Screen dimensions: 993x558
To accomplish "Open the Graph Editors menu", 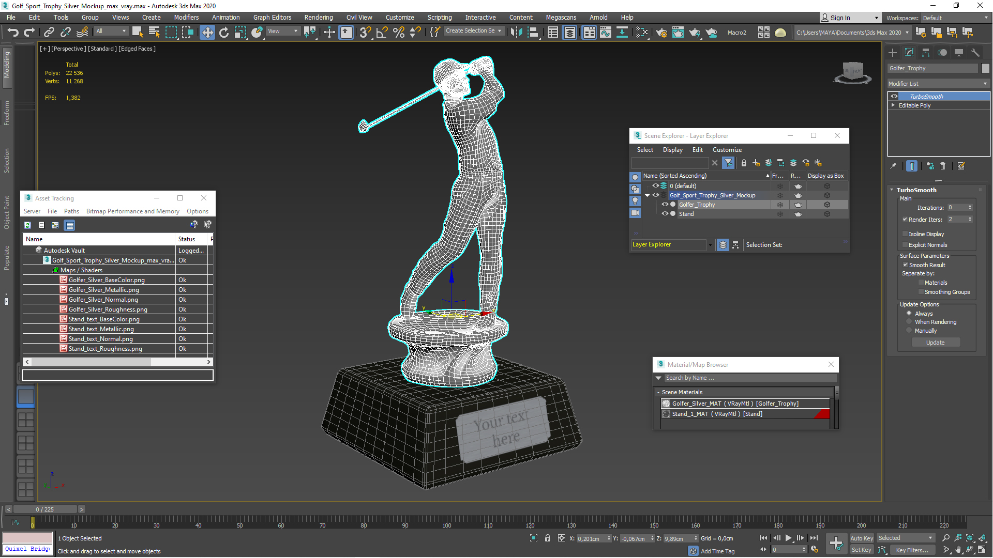I will coord(273,17).
